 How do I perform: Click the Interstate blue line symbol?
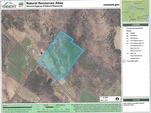(127, 33)
